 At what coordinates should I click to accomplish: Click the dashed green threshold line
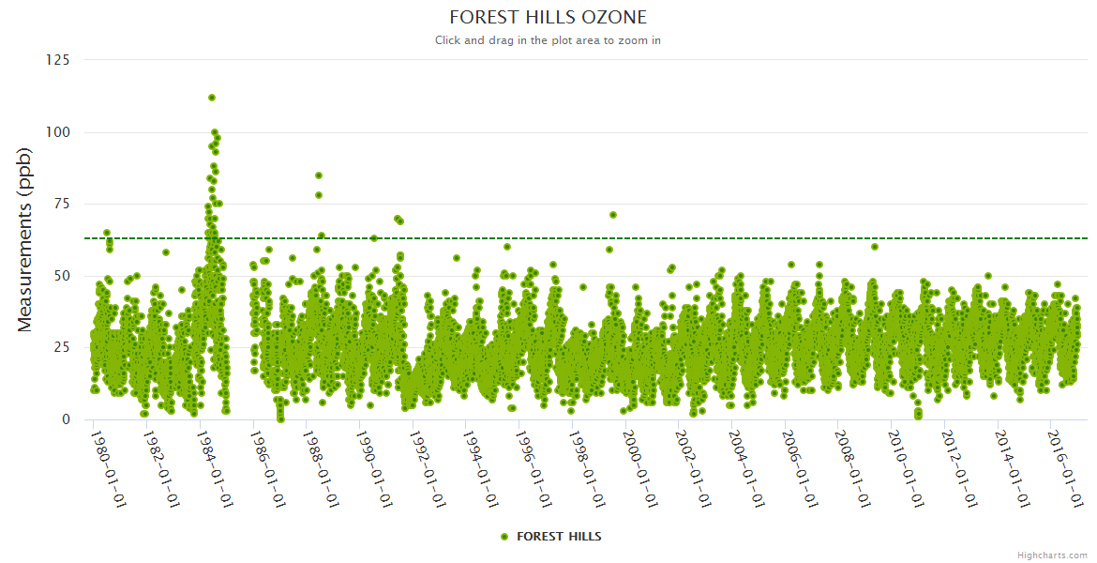click(x=750, y=238)
